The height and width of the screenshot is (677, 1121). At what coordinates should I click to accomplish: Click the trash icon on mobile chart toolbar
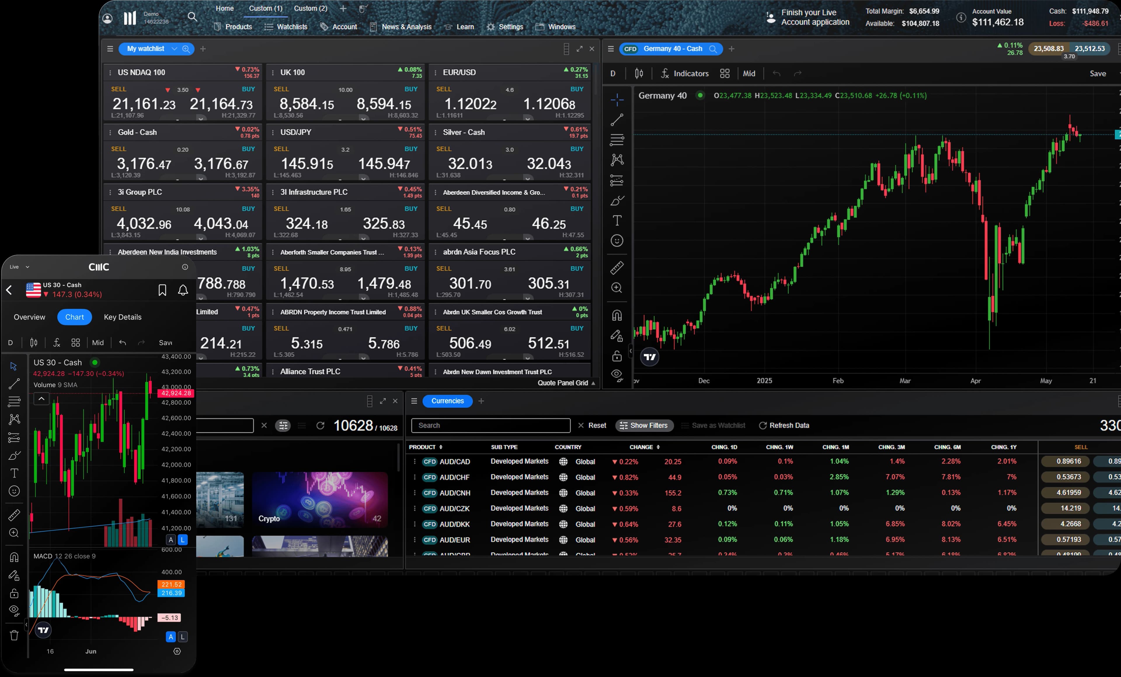[14, 635]
